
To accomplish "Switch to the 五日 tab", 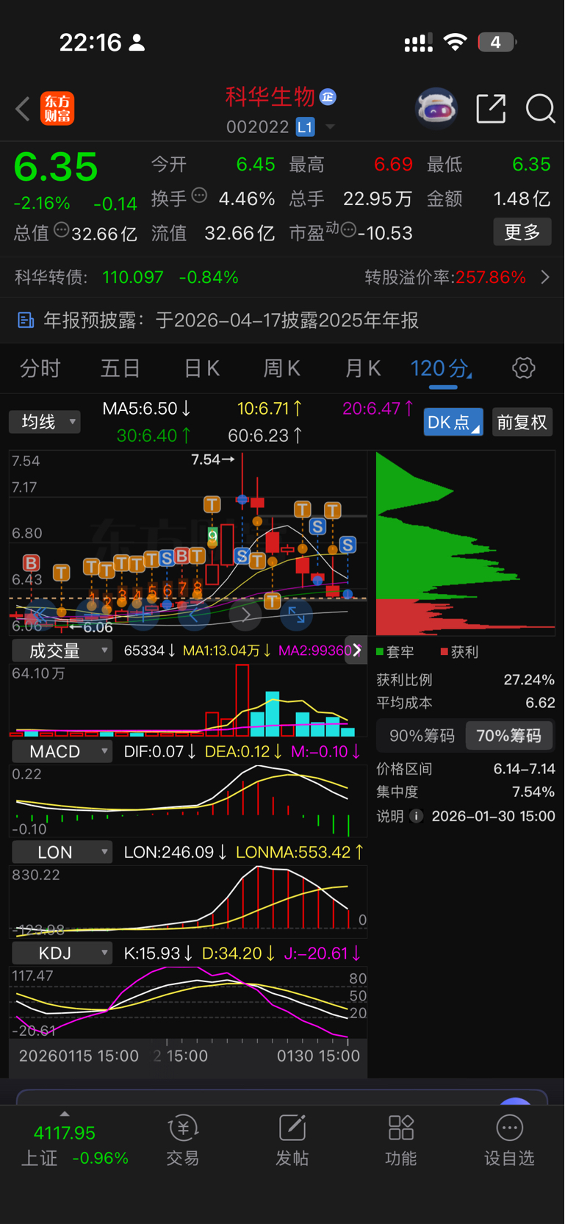I will [120, 368].
